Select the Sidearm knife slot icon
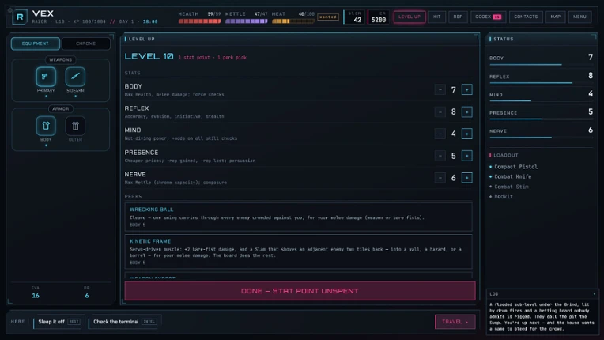The image size is (604, 340). [75, 76]
